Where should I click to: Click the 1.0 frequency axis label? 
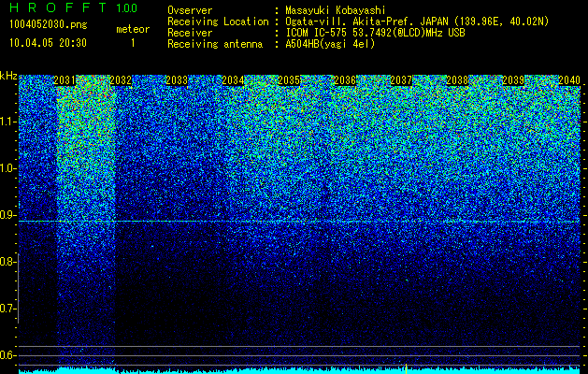point(8,168)
